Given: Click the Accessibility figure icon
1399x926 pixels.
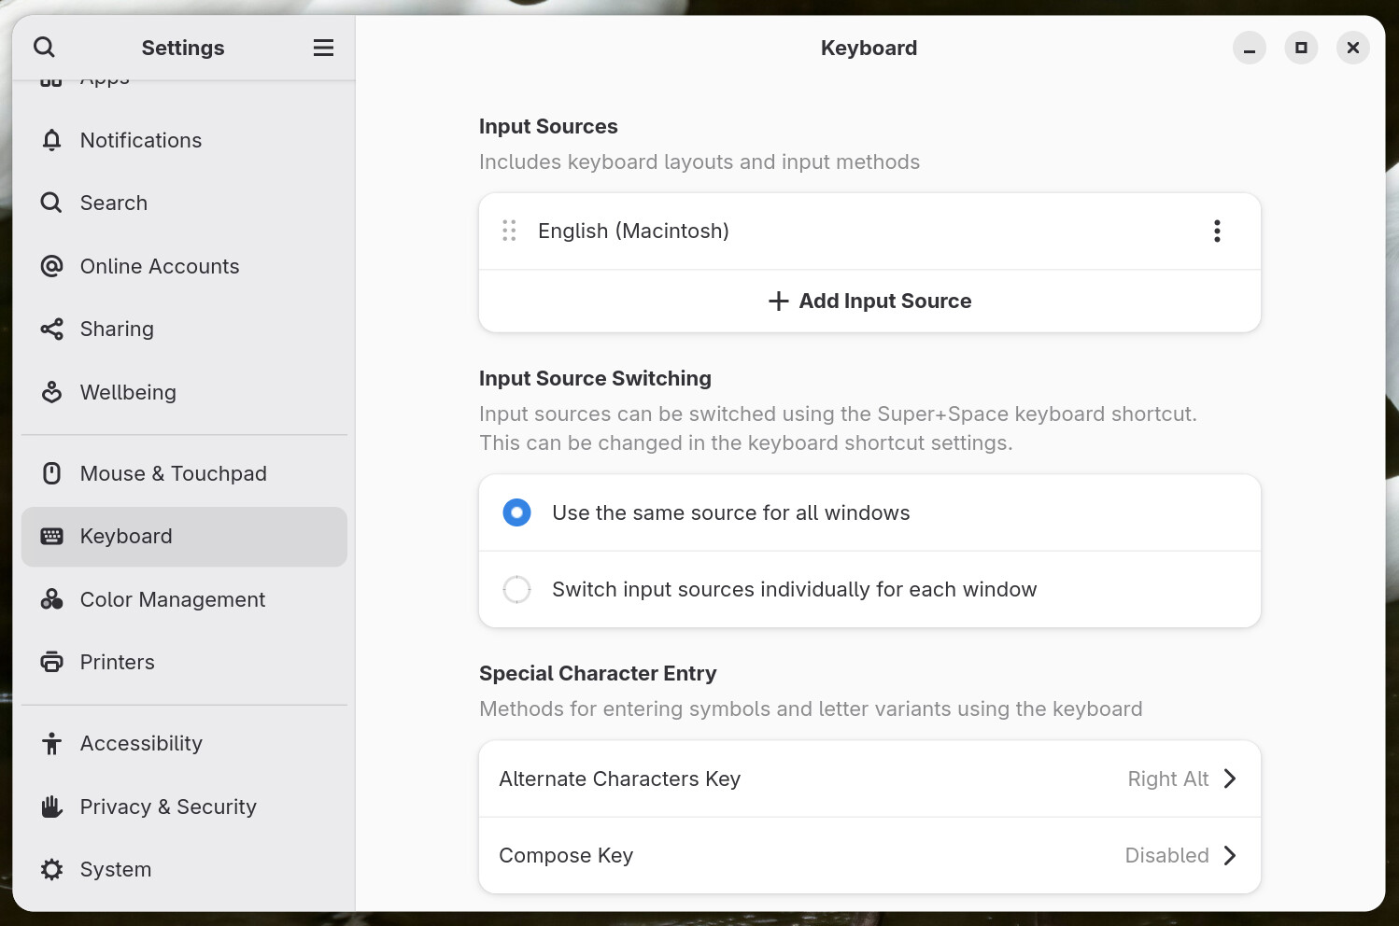Looking at the screenshot, I should coord(52,743).
